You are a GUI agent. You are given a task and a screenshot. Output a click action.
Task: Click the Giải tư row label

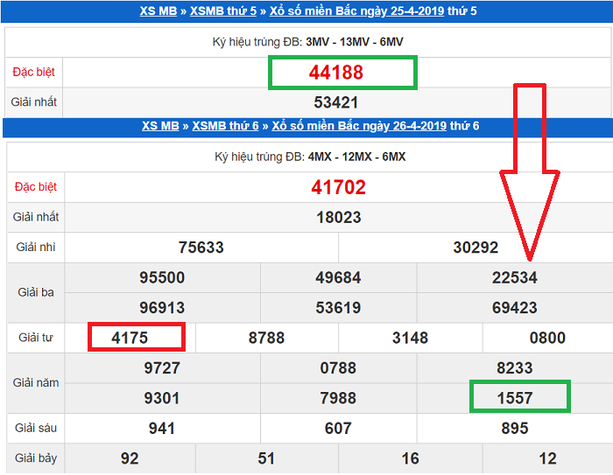point(36,338)
